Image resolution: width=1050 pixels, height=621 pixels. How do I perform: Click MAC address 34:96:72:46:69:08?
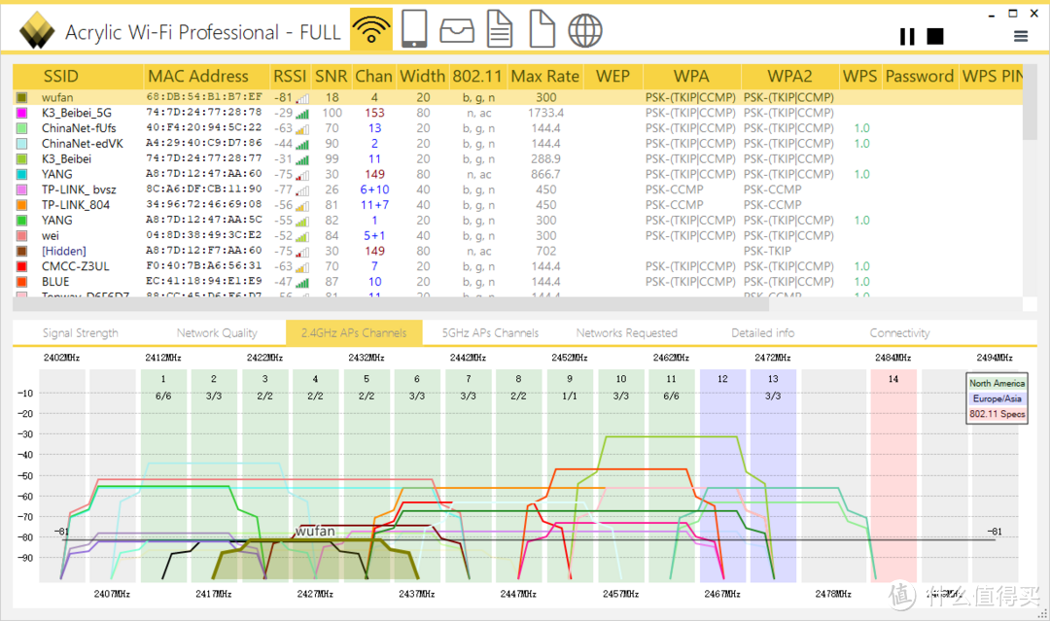pos(203,205)
